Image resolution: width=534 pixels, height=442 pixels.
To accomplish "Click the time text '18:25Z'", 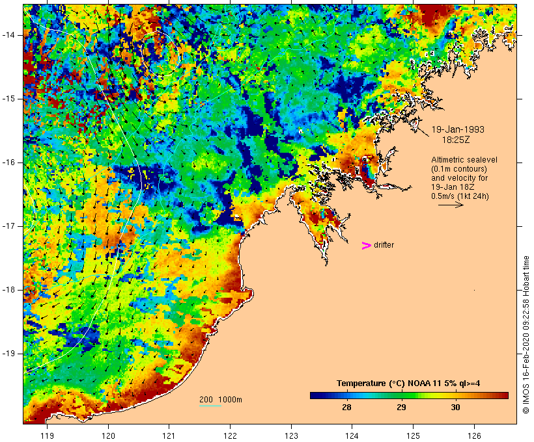I will click(x=456, y=140).
